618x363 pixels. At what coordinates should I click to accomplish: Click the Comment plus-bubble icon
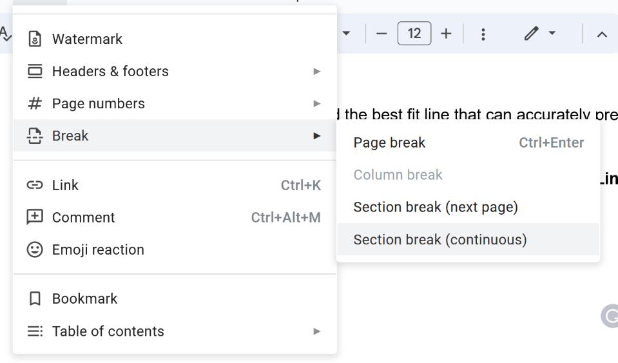coord(35,218)
